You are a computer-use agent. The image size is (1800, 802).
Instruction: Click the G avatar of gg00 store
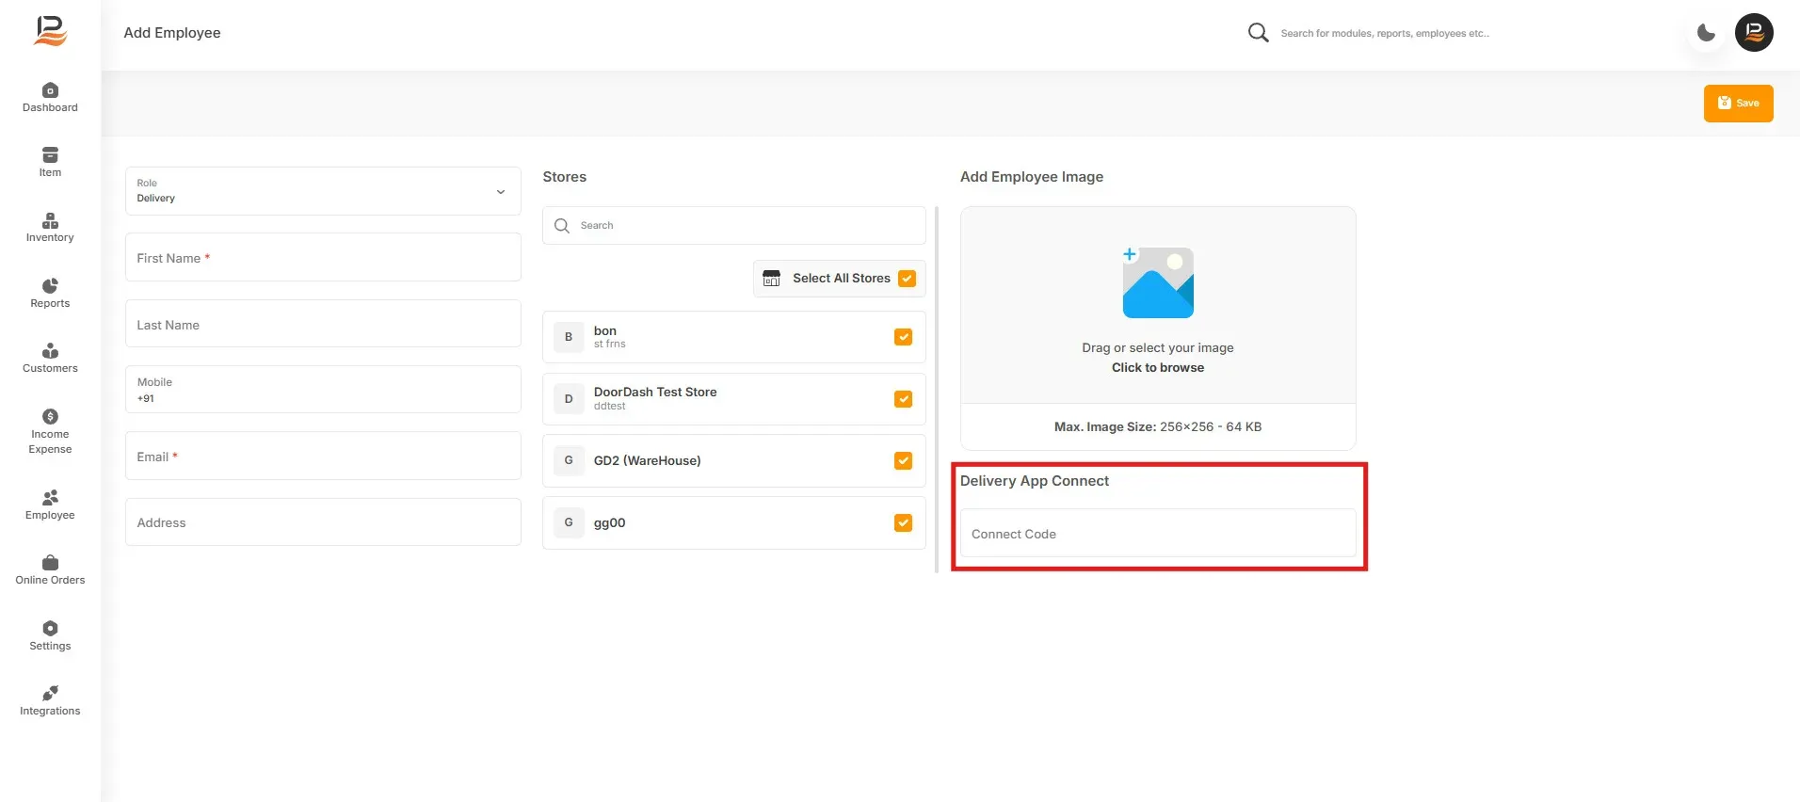pyautogui.click(x=569, y=522)
